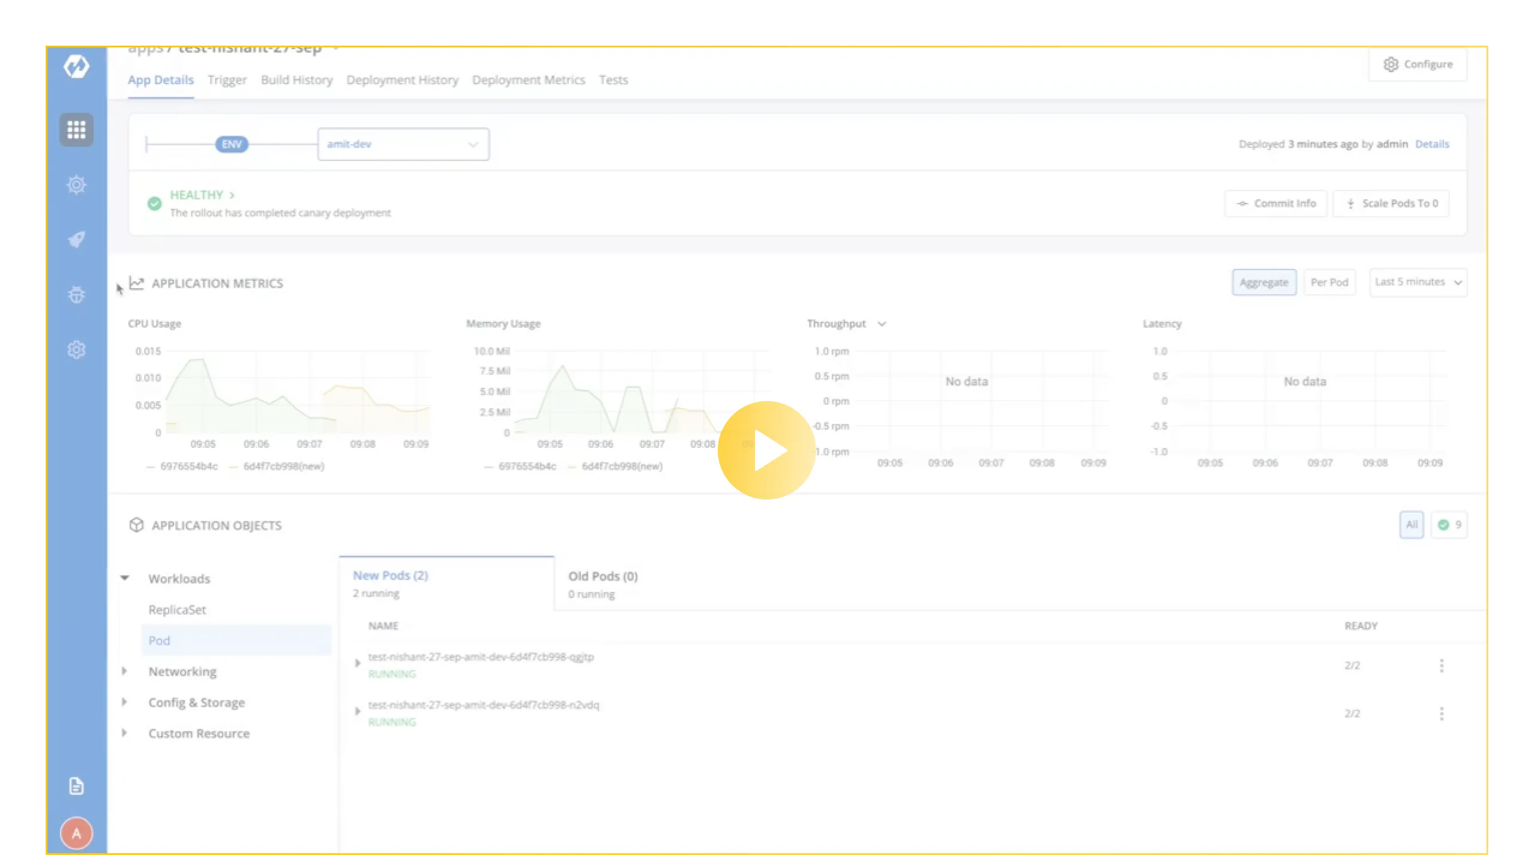Open the Applications grid icon in sidebar
1534x855 pixels.
(x=76, y=130)
